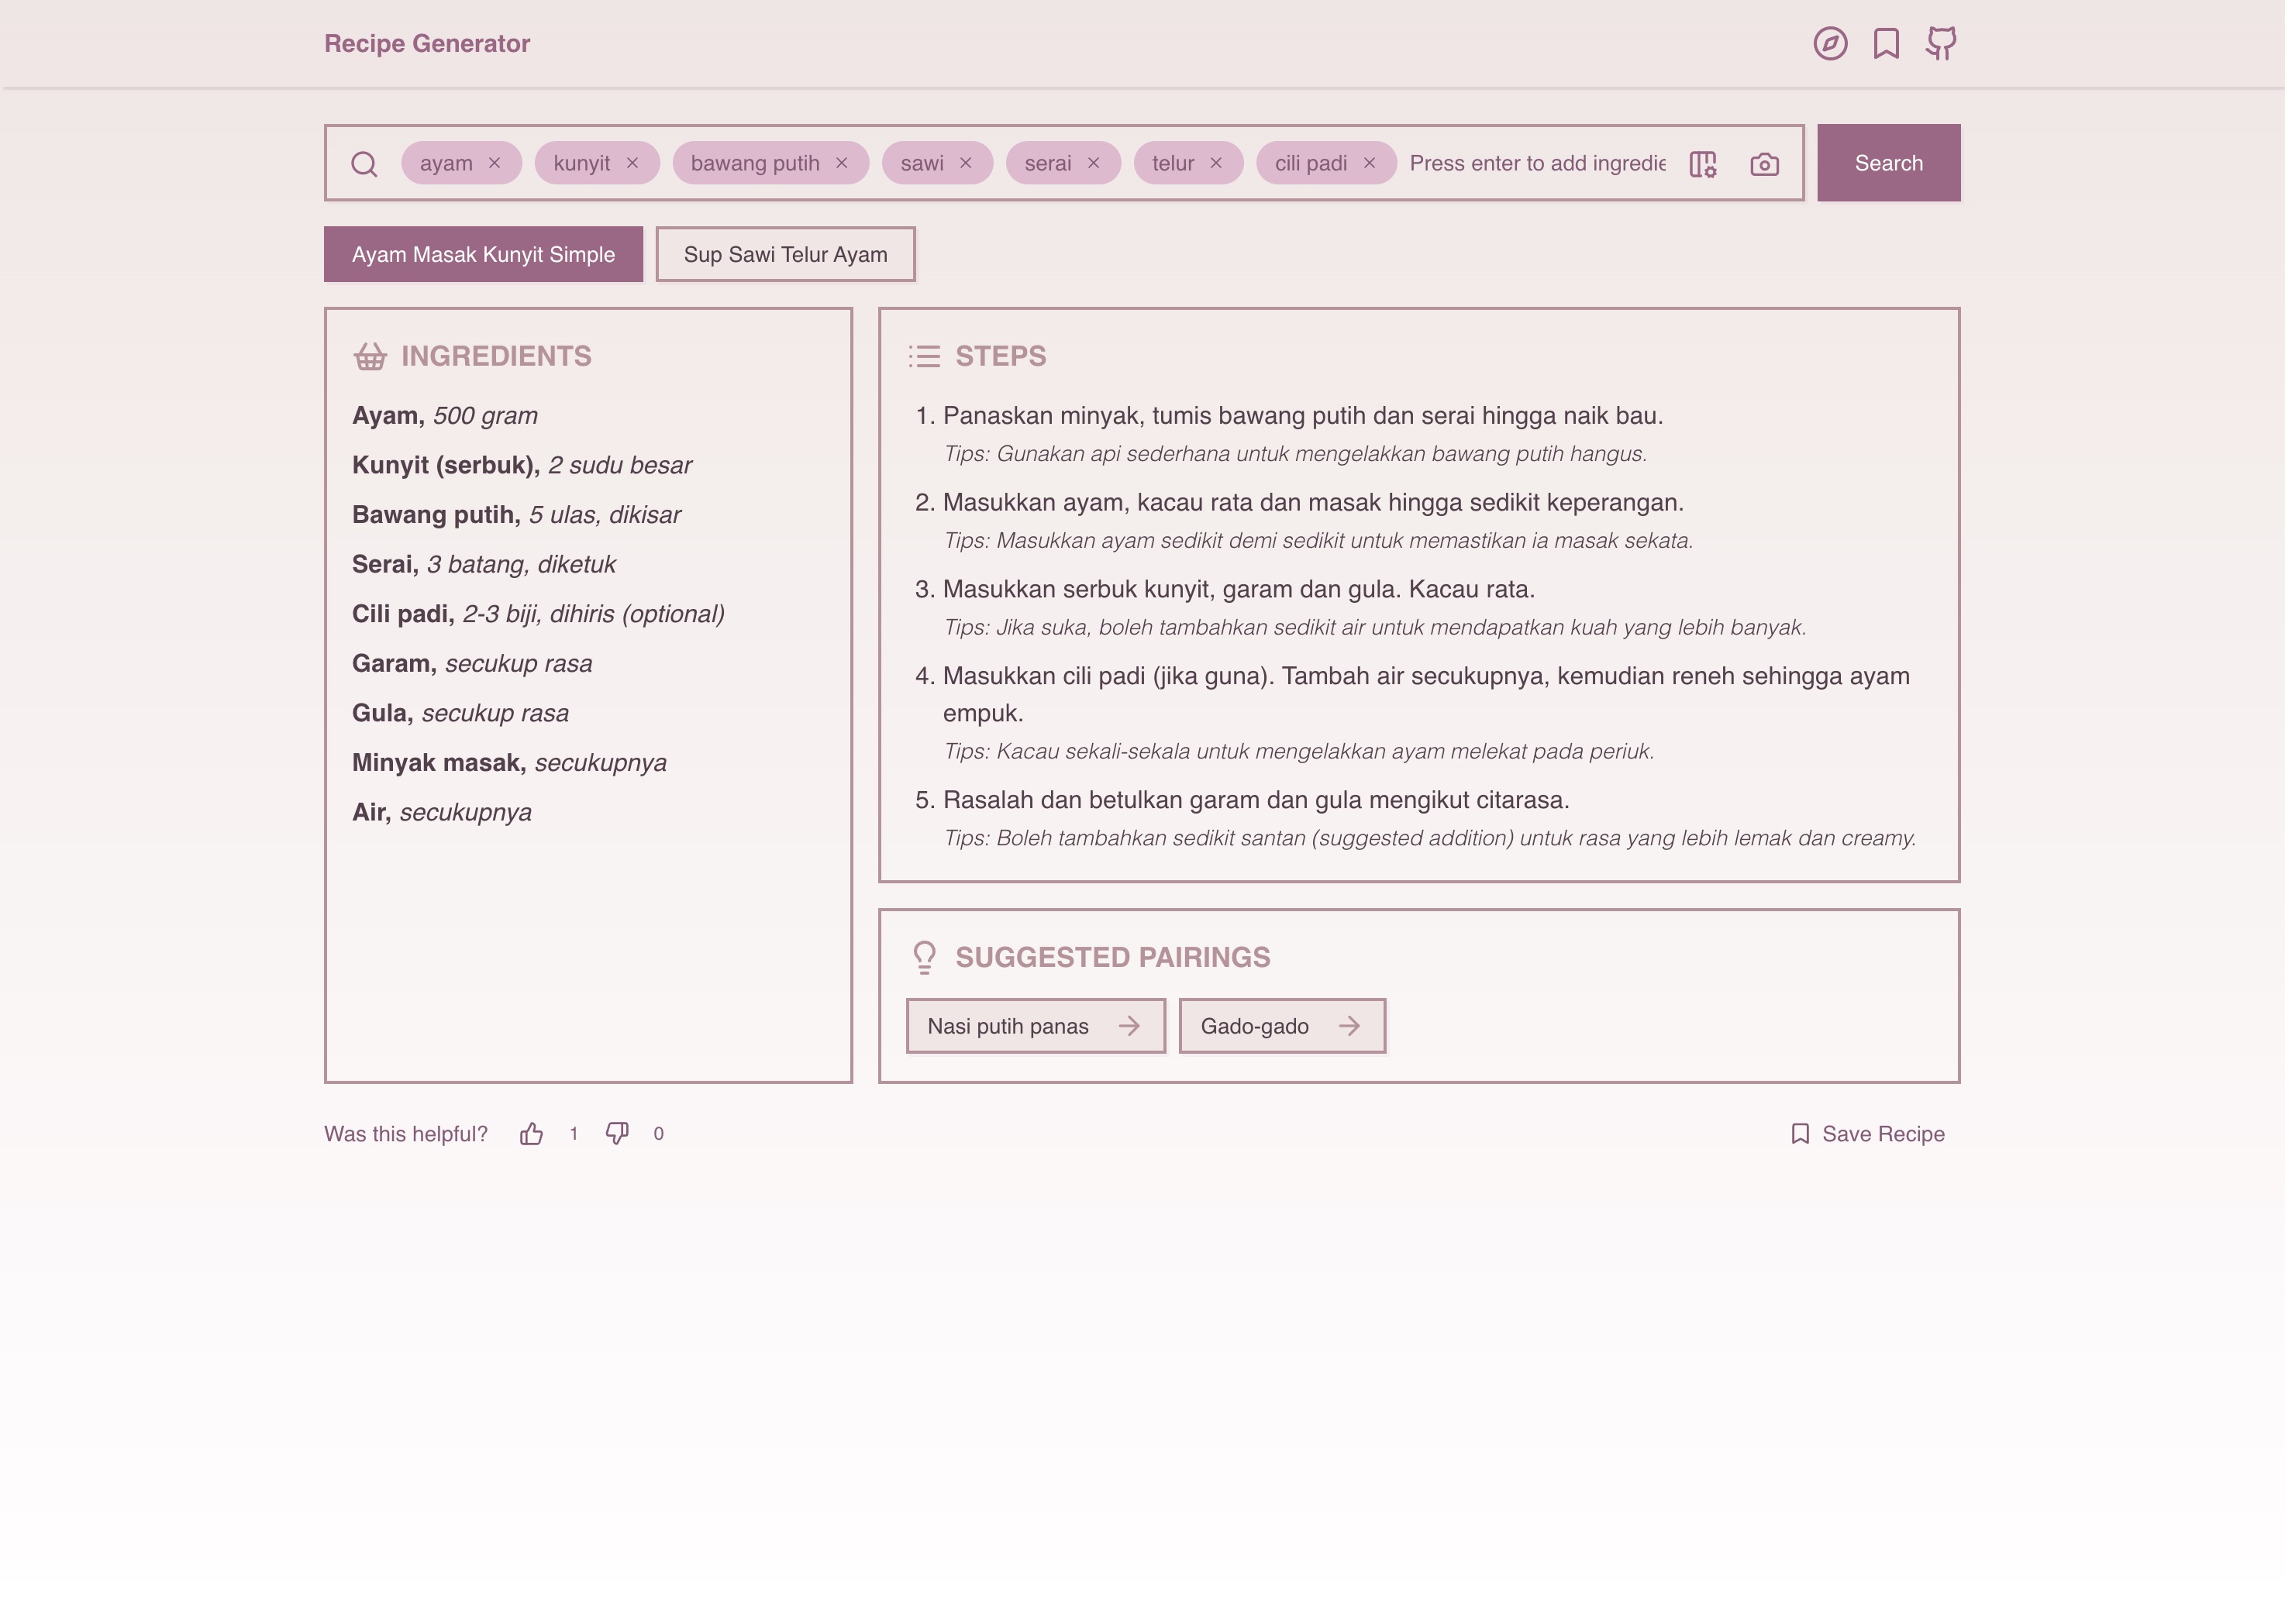The width and height of the screenshot is (2285, 1624).
Task: Remove the sawi ingredient tag
Action: click(966, 163)
